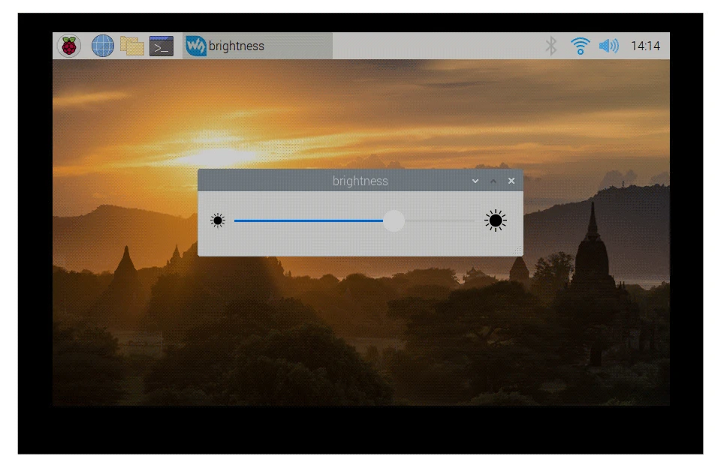Click the Bluetooth icon in system tray
The width and height of the screenshot is (721, 474).
(x=551, y=46)
